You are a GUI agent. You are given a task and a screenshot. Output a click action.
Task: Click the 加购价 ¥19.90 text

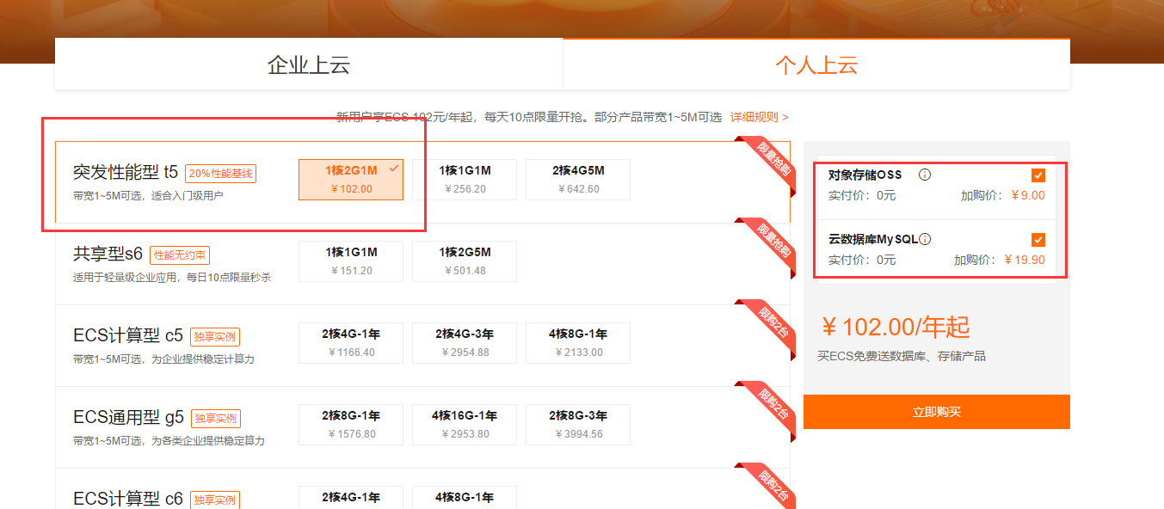point(999,260)
